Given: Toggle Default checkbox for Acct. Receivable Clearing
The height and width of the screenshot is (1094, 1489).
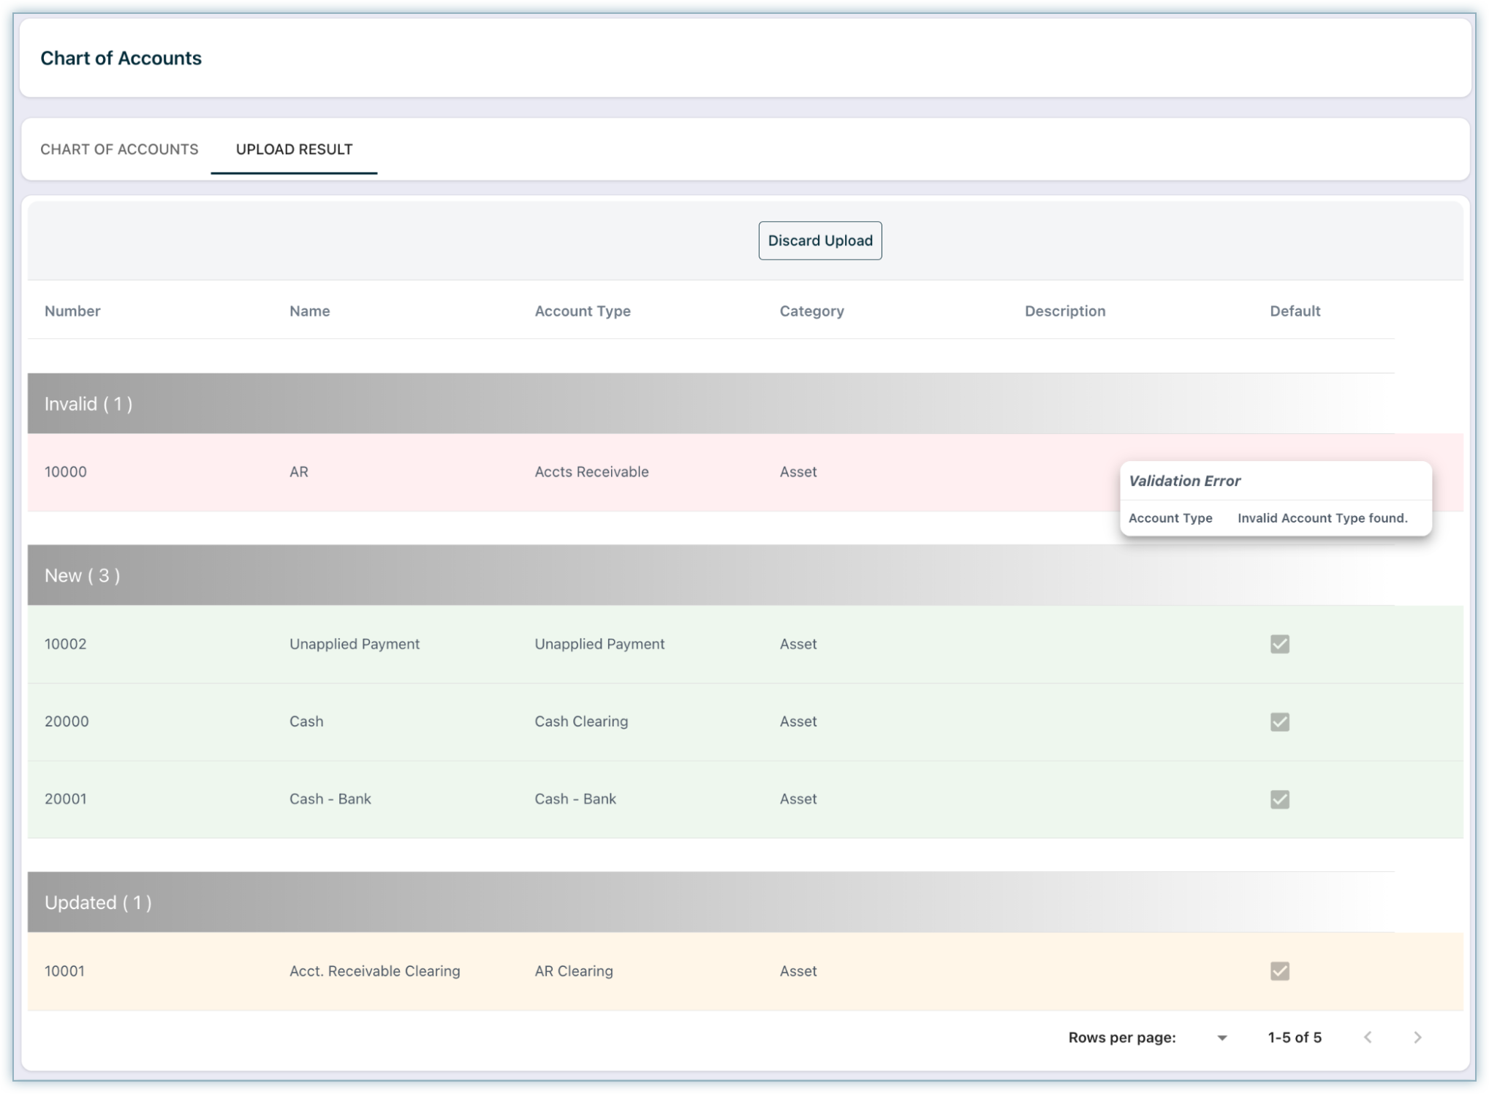Looking at the screenshot, I should click(x=1279, y=971).
